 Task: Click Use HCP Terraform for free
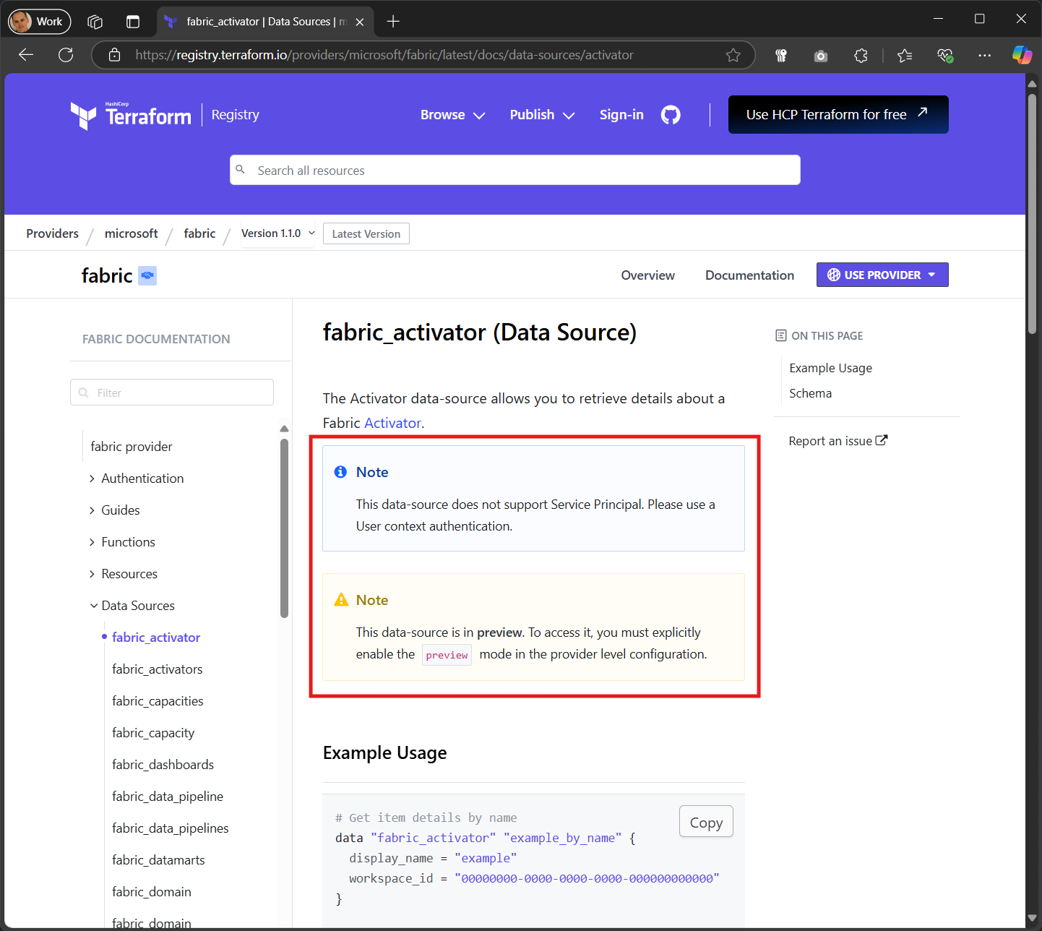point(838,114)
